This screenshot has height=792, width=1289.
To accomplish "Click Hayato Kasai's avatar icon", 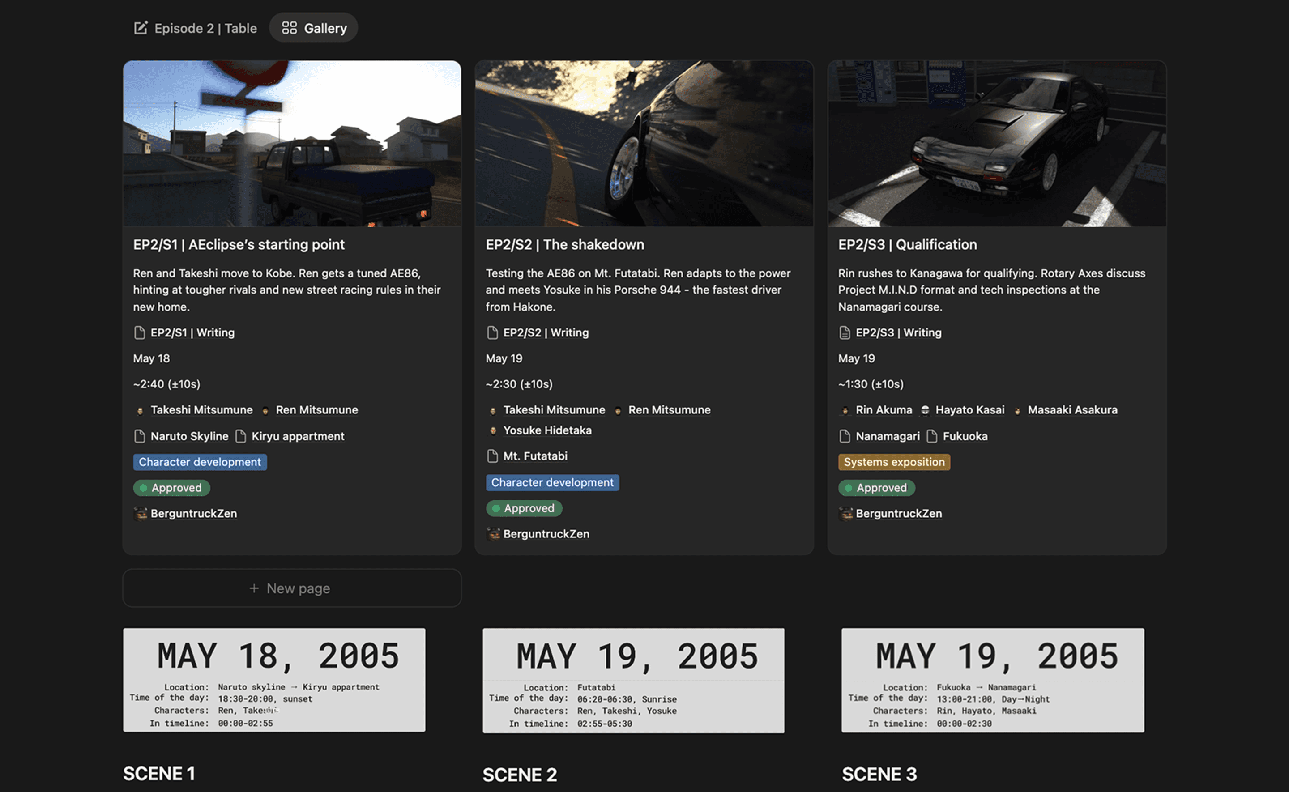I will click(x=925, y=410).
